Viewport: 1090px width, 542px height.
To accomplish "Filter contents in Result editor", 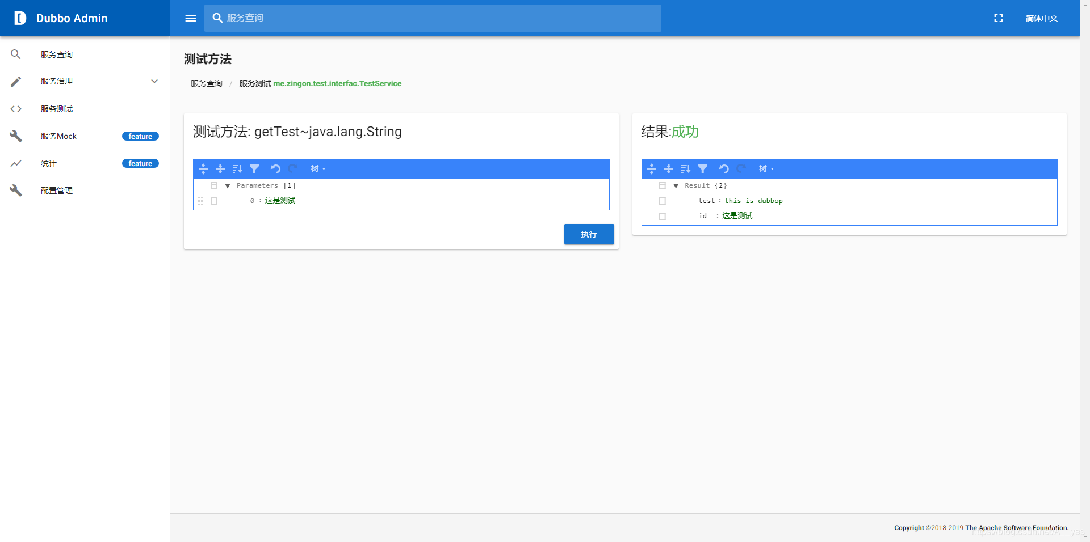I will click(x=703, y=169).
